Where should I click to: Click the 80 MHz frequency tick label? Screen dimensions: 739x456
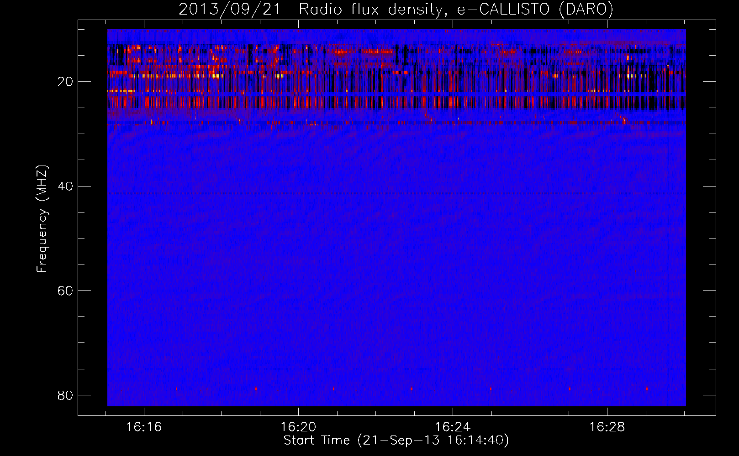(x=65, y=395)
